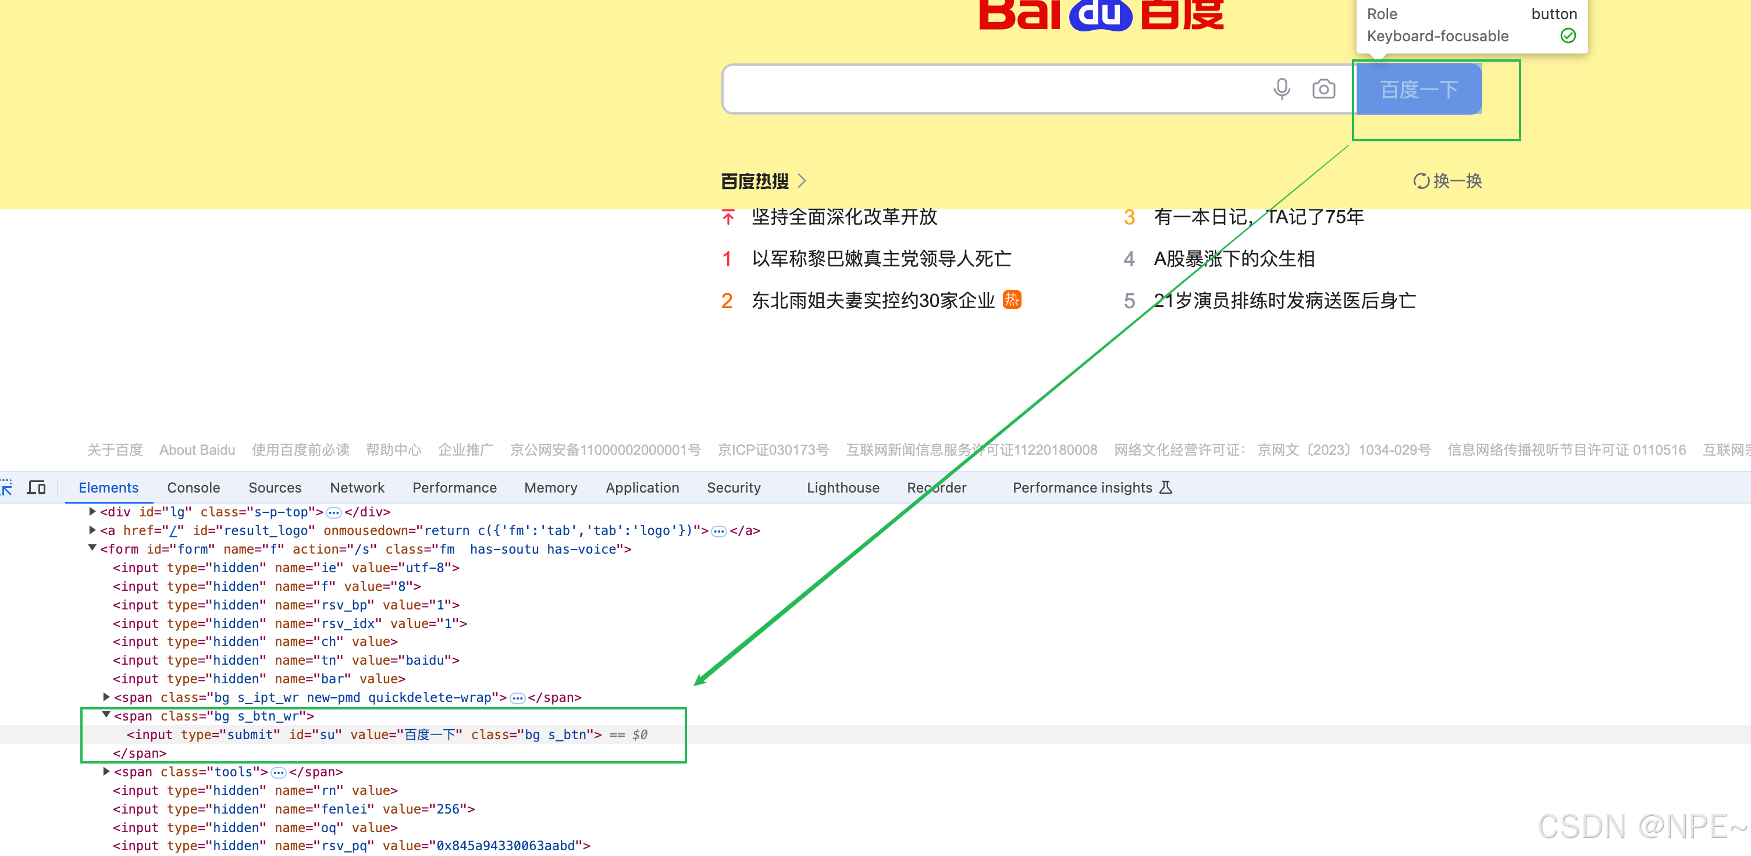Select hidden input name="ch" line

pos(255,641)
